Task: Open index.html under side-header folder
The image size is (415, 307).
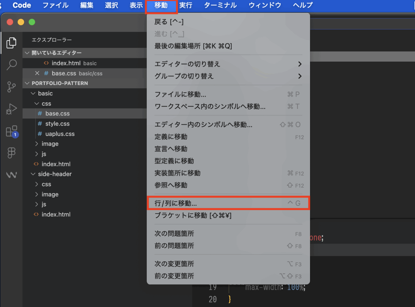Action: click(x=56, y=214)
